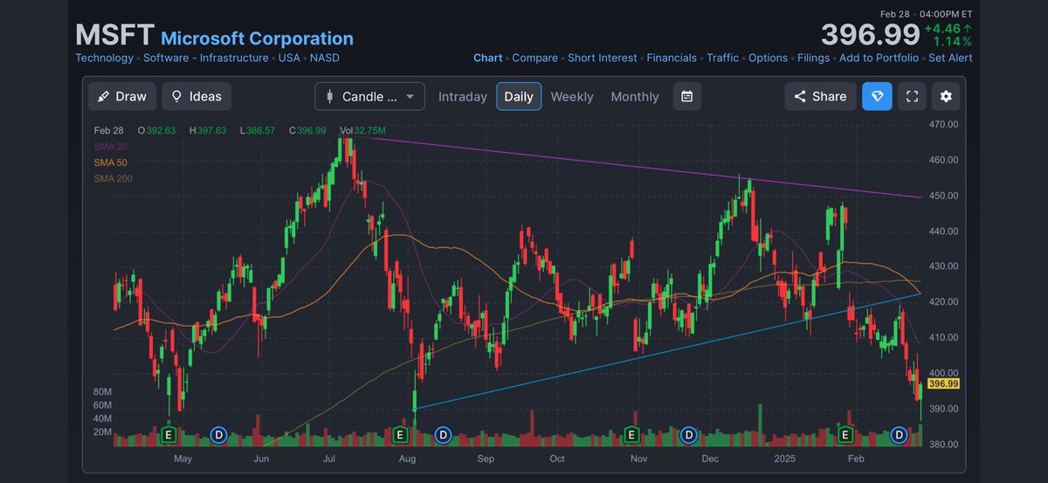Select the Chart menu item

[488, 58]
